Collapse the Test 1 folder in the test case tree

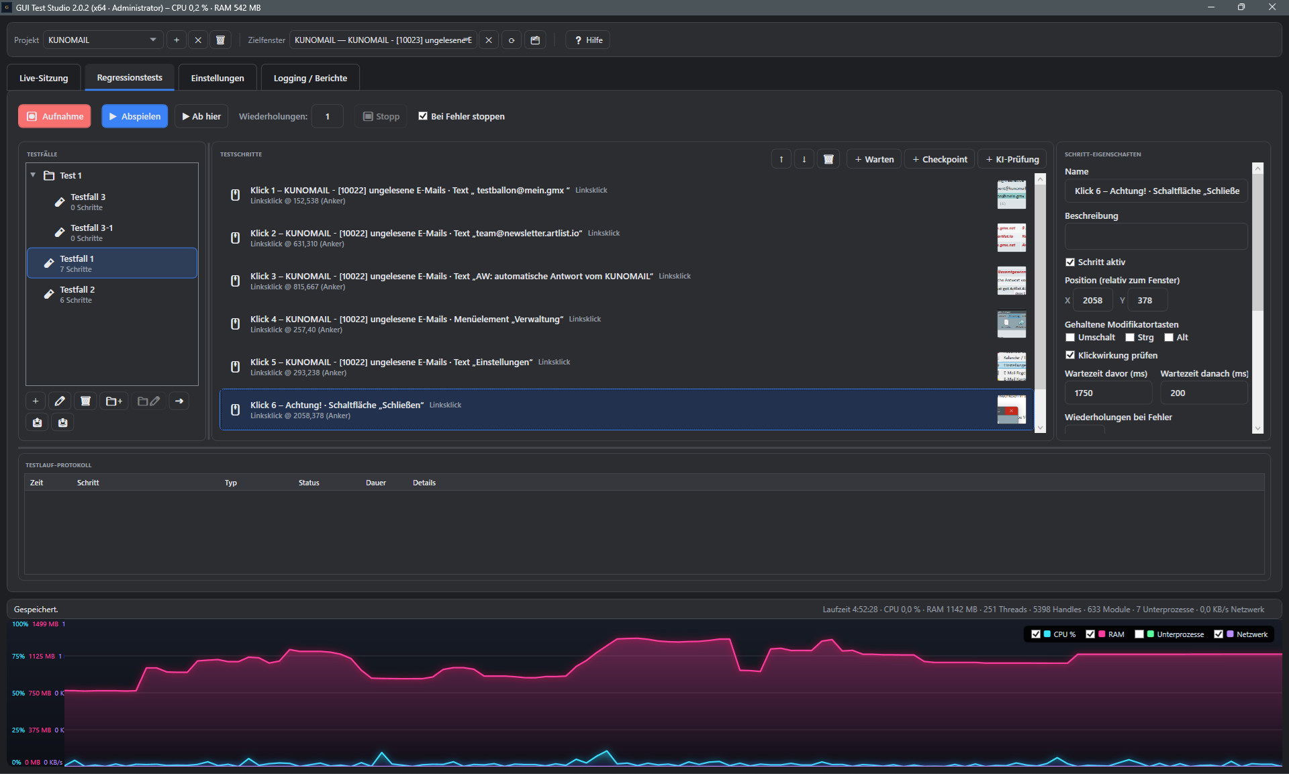click(33, 175)
